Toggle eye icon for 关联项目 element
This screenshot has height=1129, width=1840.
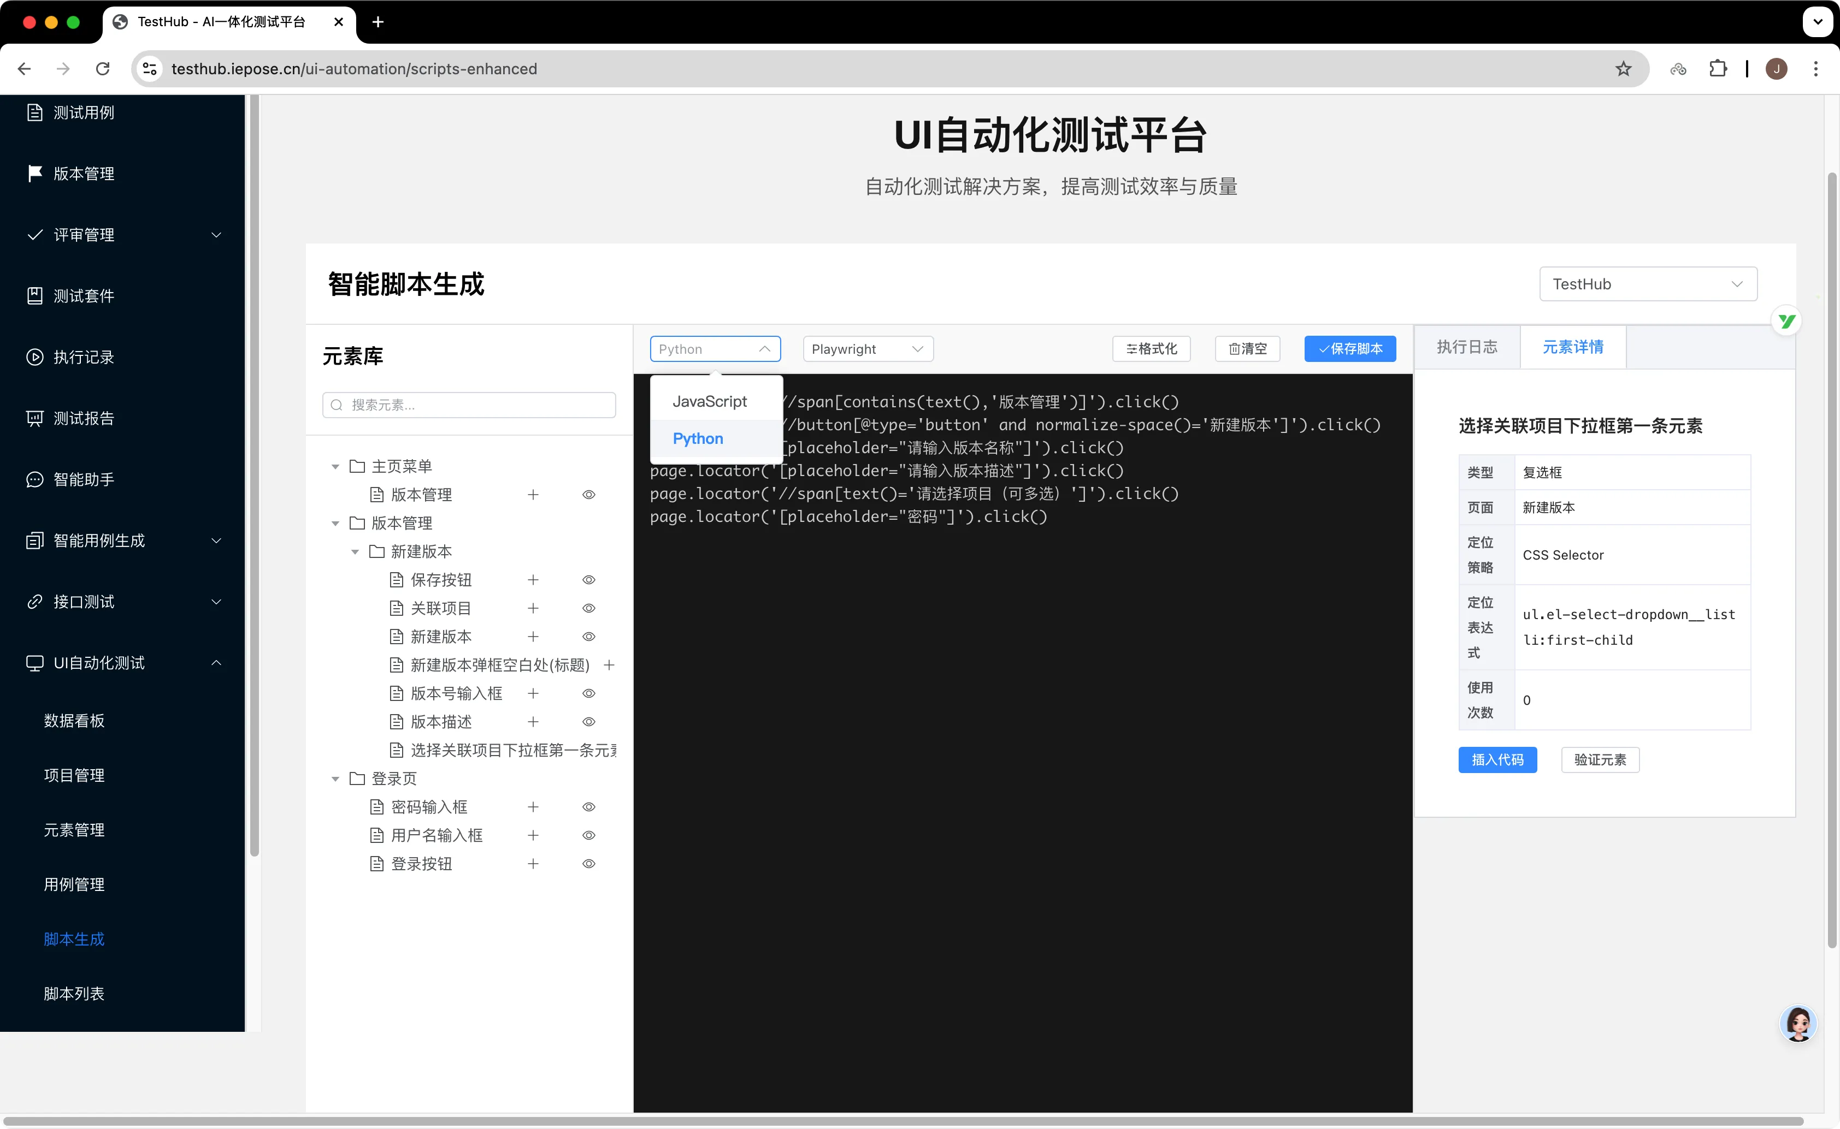tap(589, 608)
